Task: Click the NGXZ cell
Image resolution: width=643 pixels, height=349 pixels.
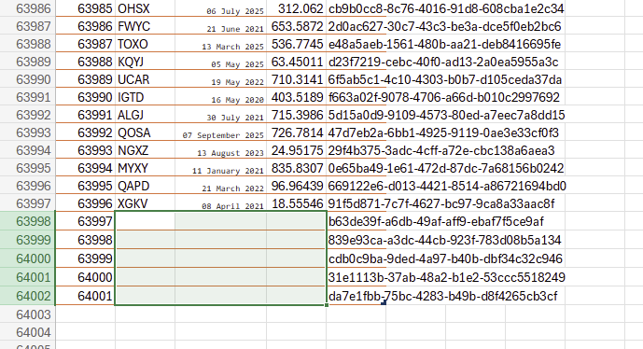Action: (x=146, y=150)
